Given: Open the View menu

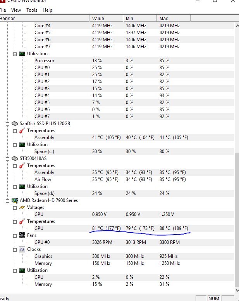Looking at the screenshot, I should click(16, 10).
